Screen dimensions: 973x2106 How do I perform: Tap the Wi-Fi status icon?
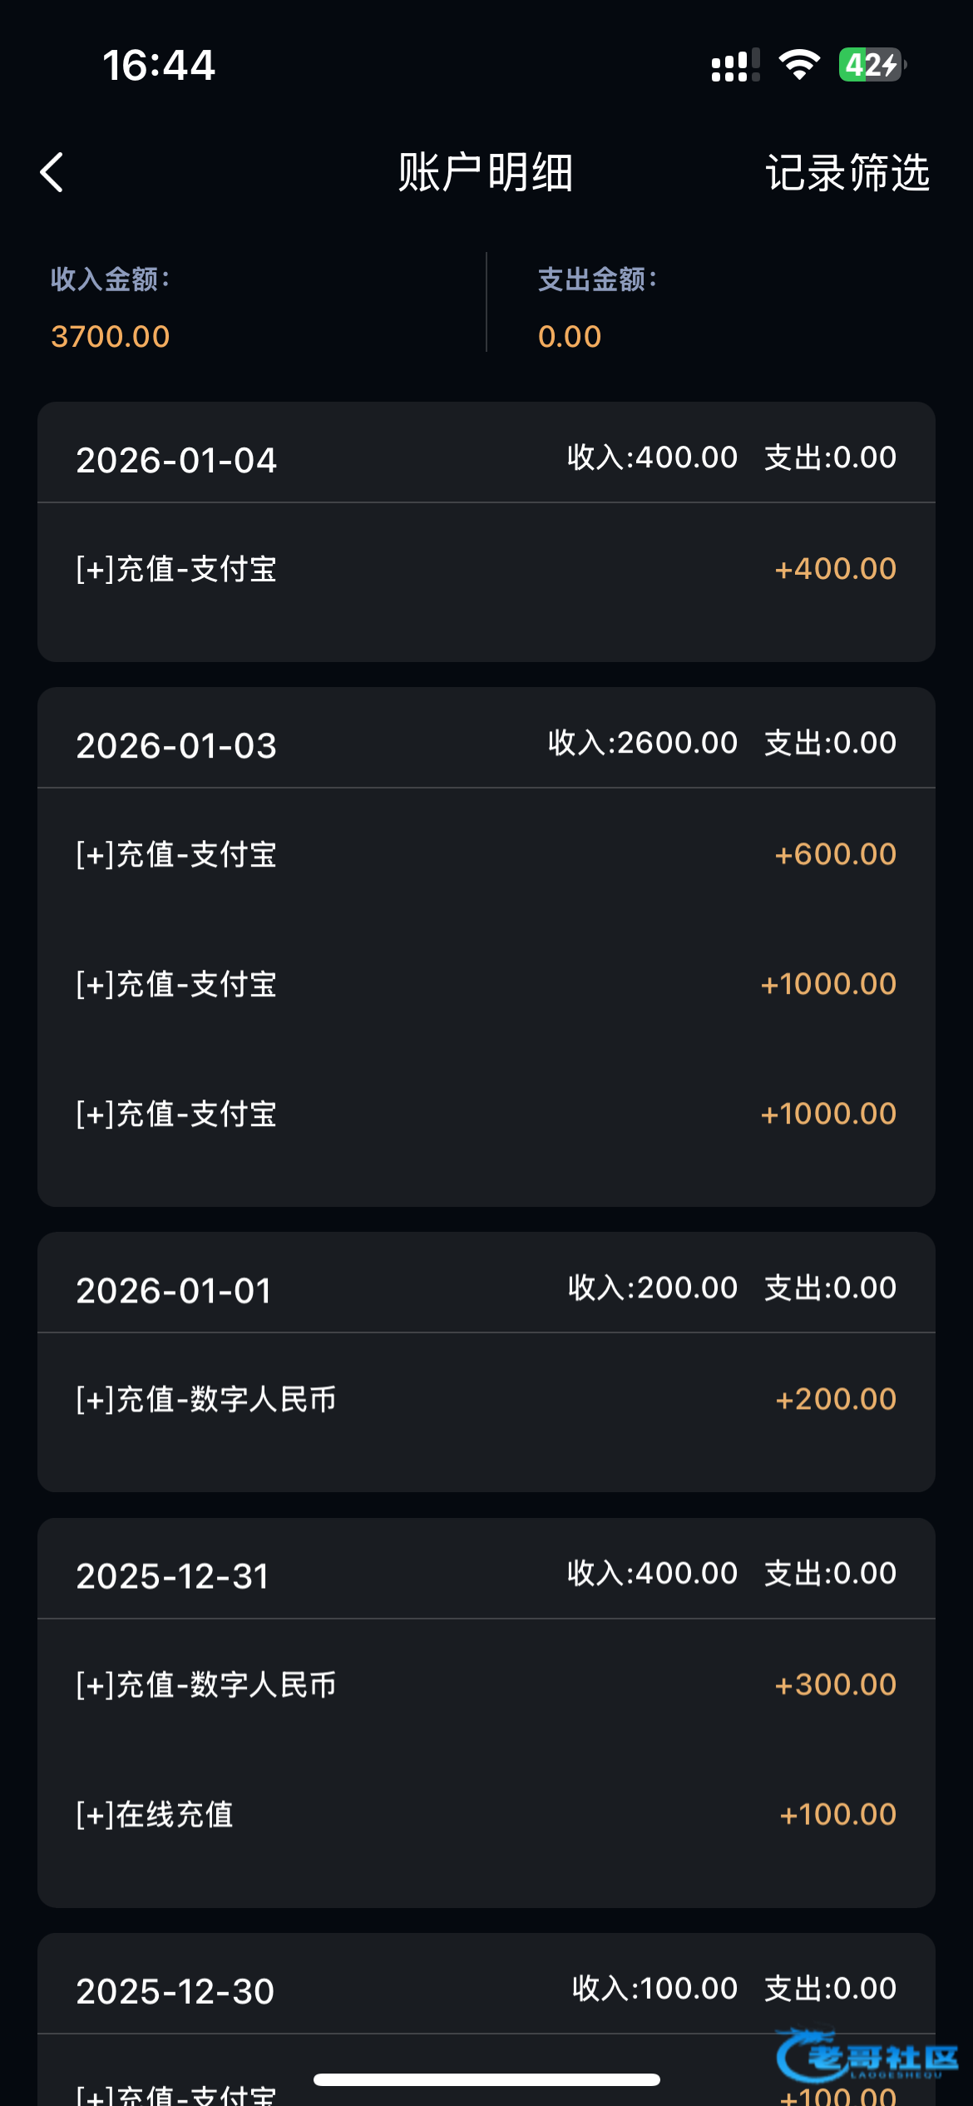799,65
